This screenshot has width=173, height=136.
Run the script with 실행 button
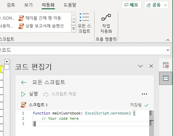point(29,94)
